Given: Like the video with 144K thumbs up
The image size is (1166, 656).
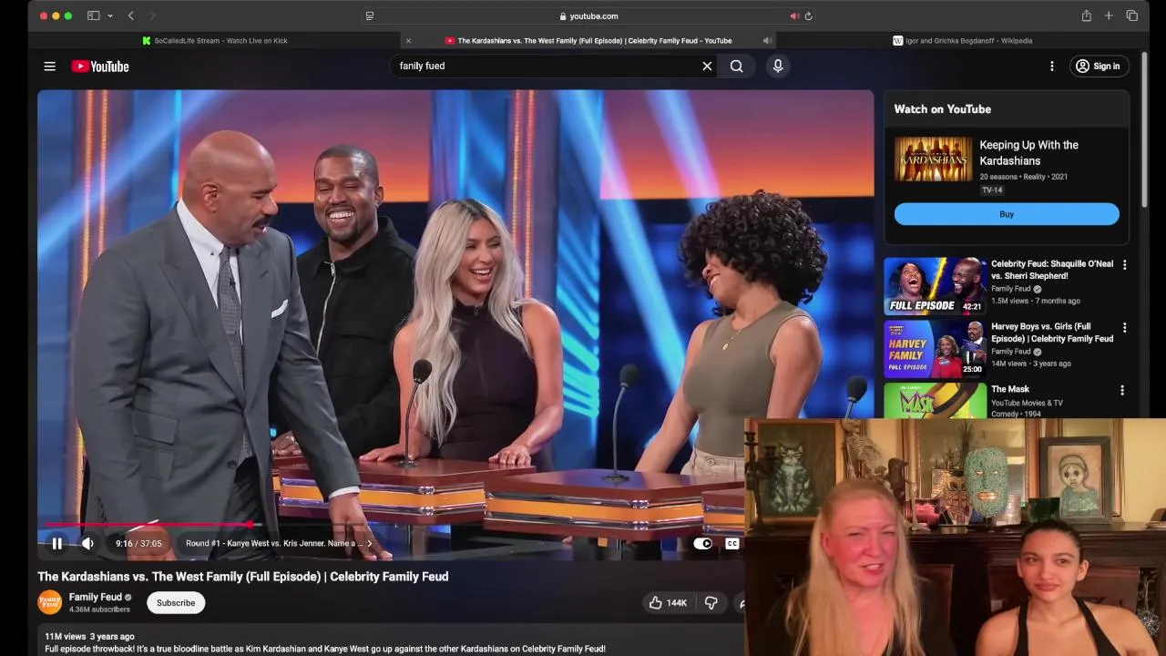Looking at the screenshot, I should (x=668, y=602).
